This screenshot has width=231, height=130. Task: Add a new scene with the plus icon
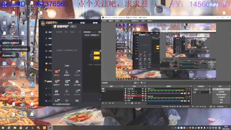[103, 103]
